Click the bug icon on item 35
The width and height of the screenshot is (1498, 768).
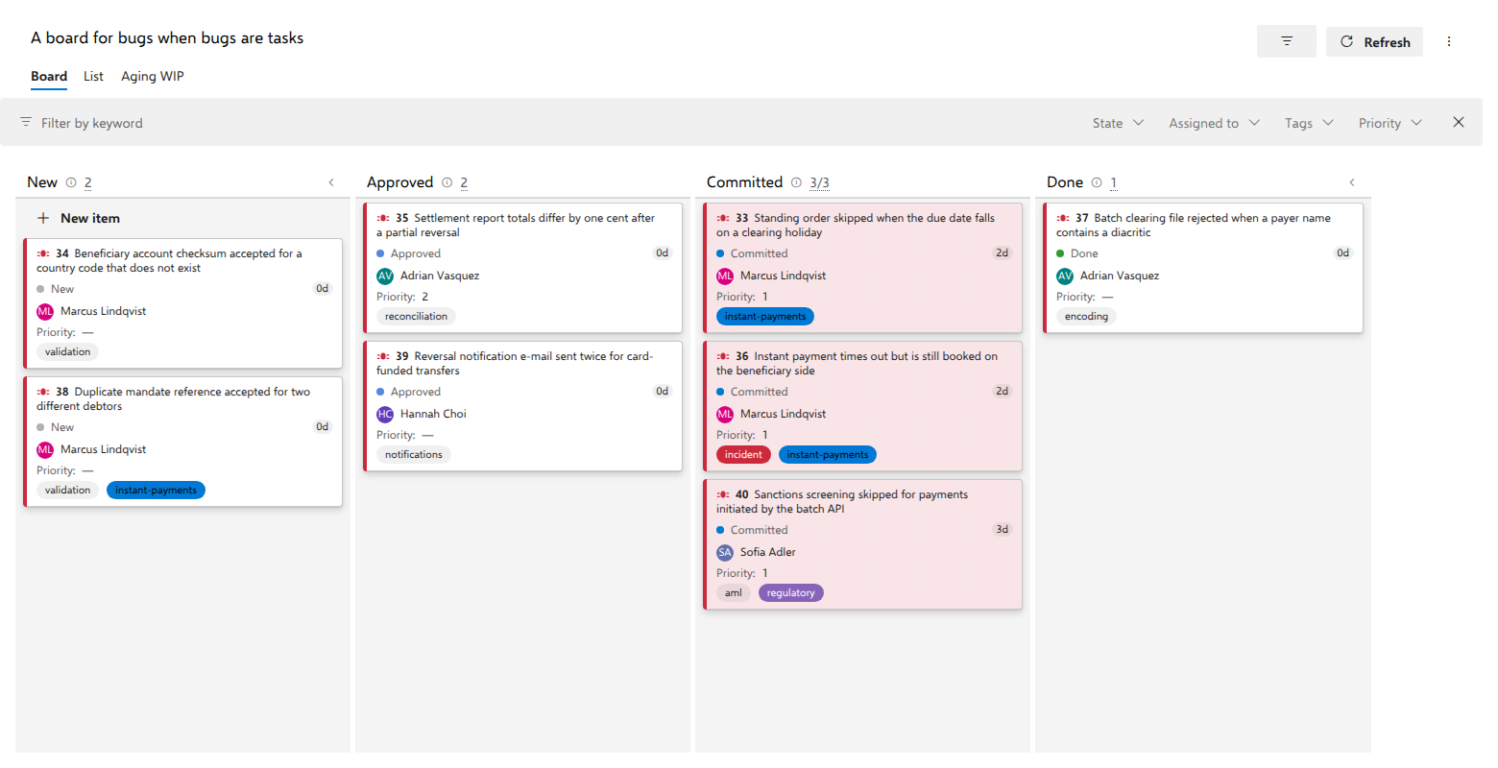coord(383,218)
